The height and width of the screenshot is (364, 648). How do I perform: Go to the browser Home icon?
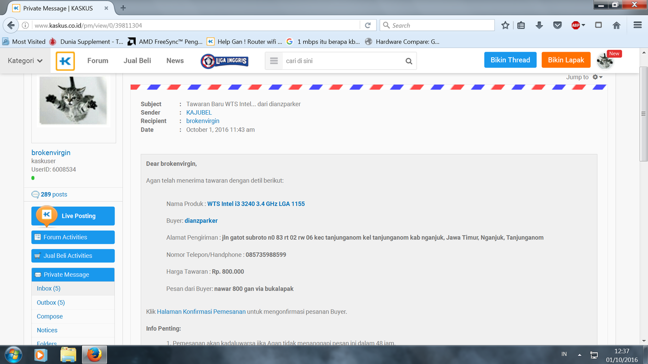tap(617, 25)
